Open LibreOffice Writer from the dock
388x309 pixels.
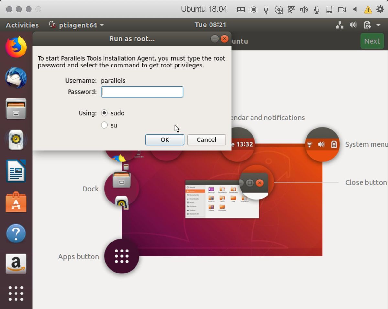pyautogui.click(x=16, y=171)
